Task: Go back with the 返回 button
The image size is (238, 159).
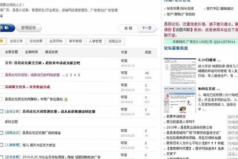Action: pos(128,28)
